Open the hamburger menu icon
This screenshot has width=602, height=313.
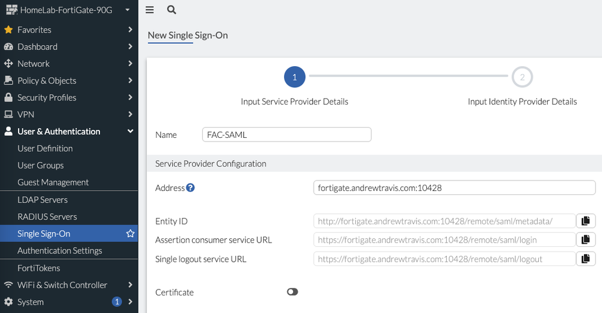click(150, 10)
